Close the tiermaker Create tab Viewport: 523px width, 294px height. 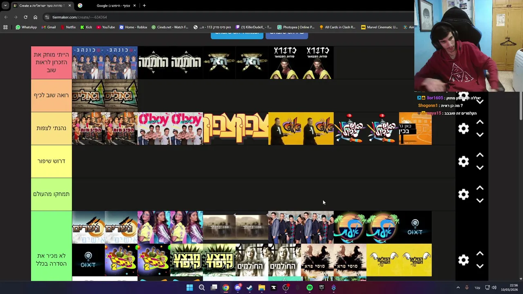[x=69, y=6]
